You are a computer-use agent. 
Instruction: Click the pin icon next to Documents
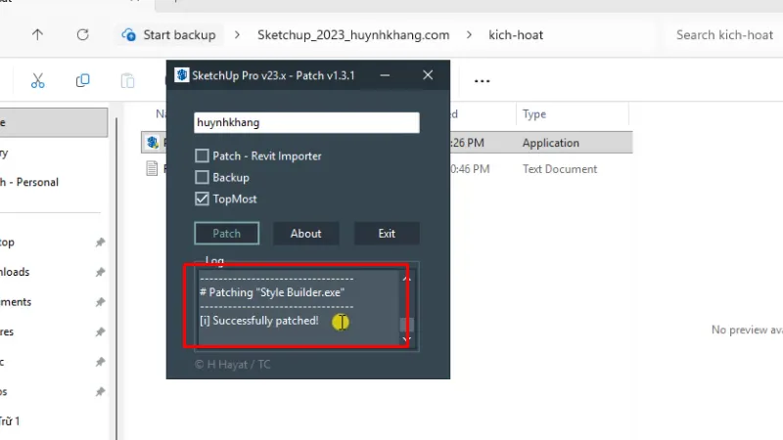101,302
